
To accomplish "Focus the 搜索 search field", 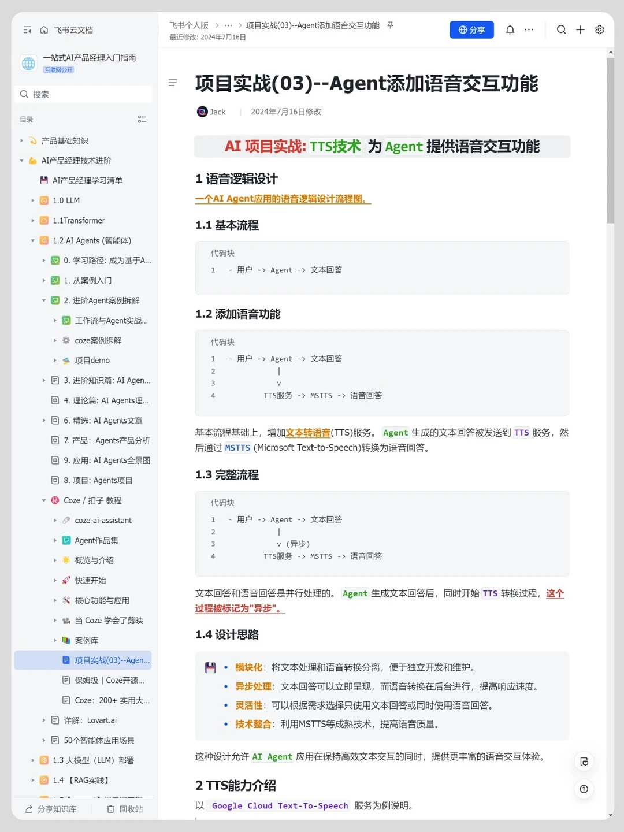I will tap(83, 94).
